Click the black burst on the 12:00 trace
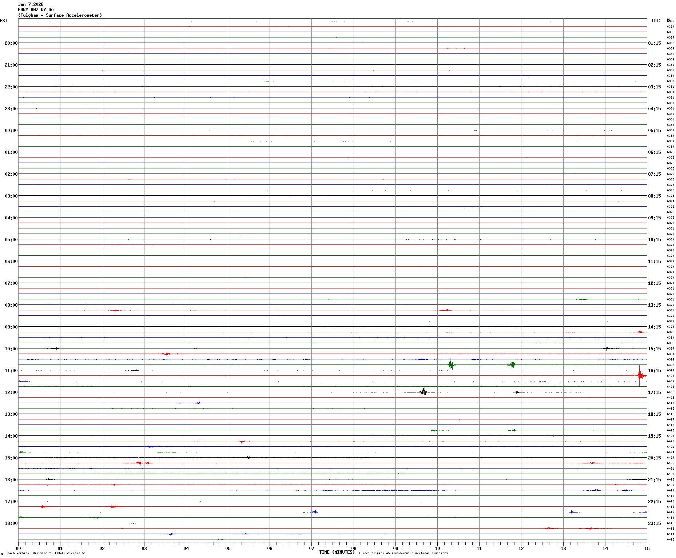The image size is (676, 558). pyautogui.click(x=424, y=392)
